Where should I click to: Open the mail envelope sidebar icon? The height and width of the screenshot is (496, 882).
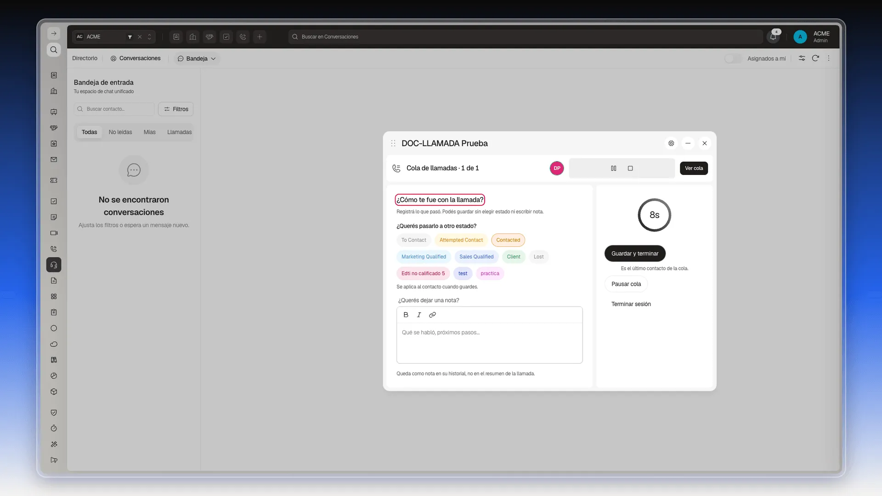tap(54, 160)
